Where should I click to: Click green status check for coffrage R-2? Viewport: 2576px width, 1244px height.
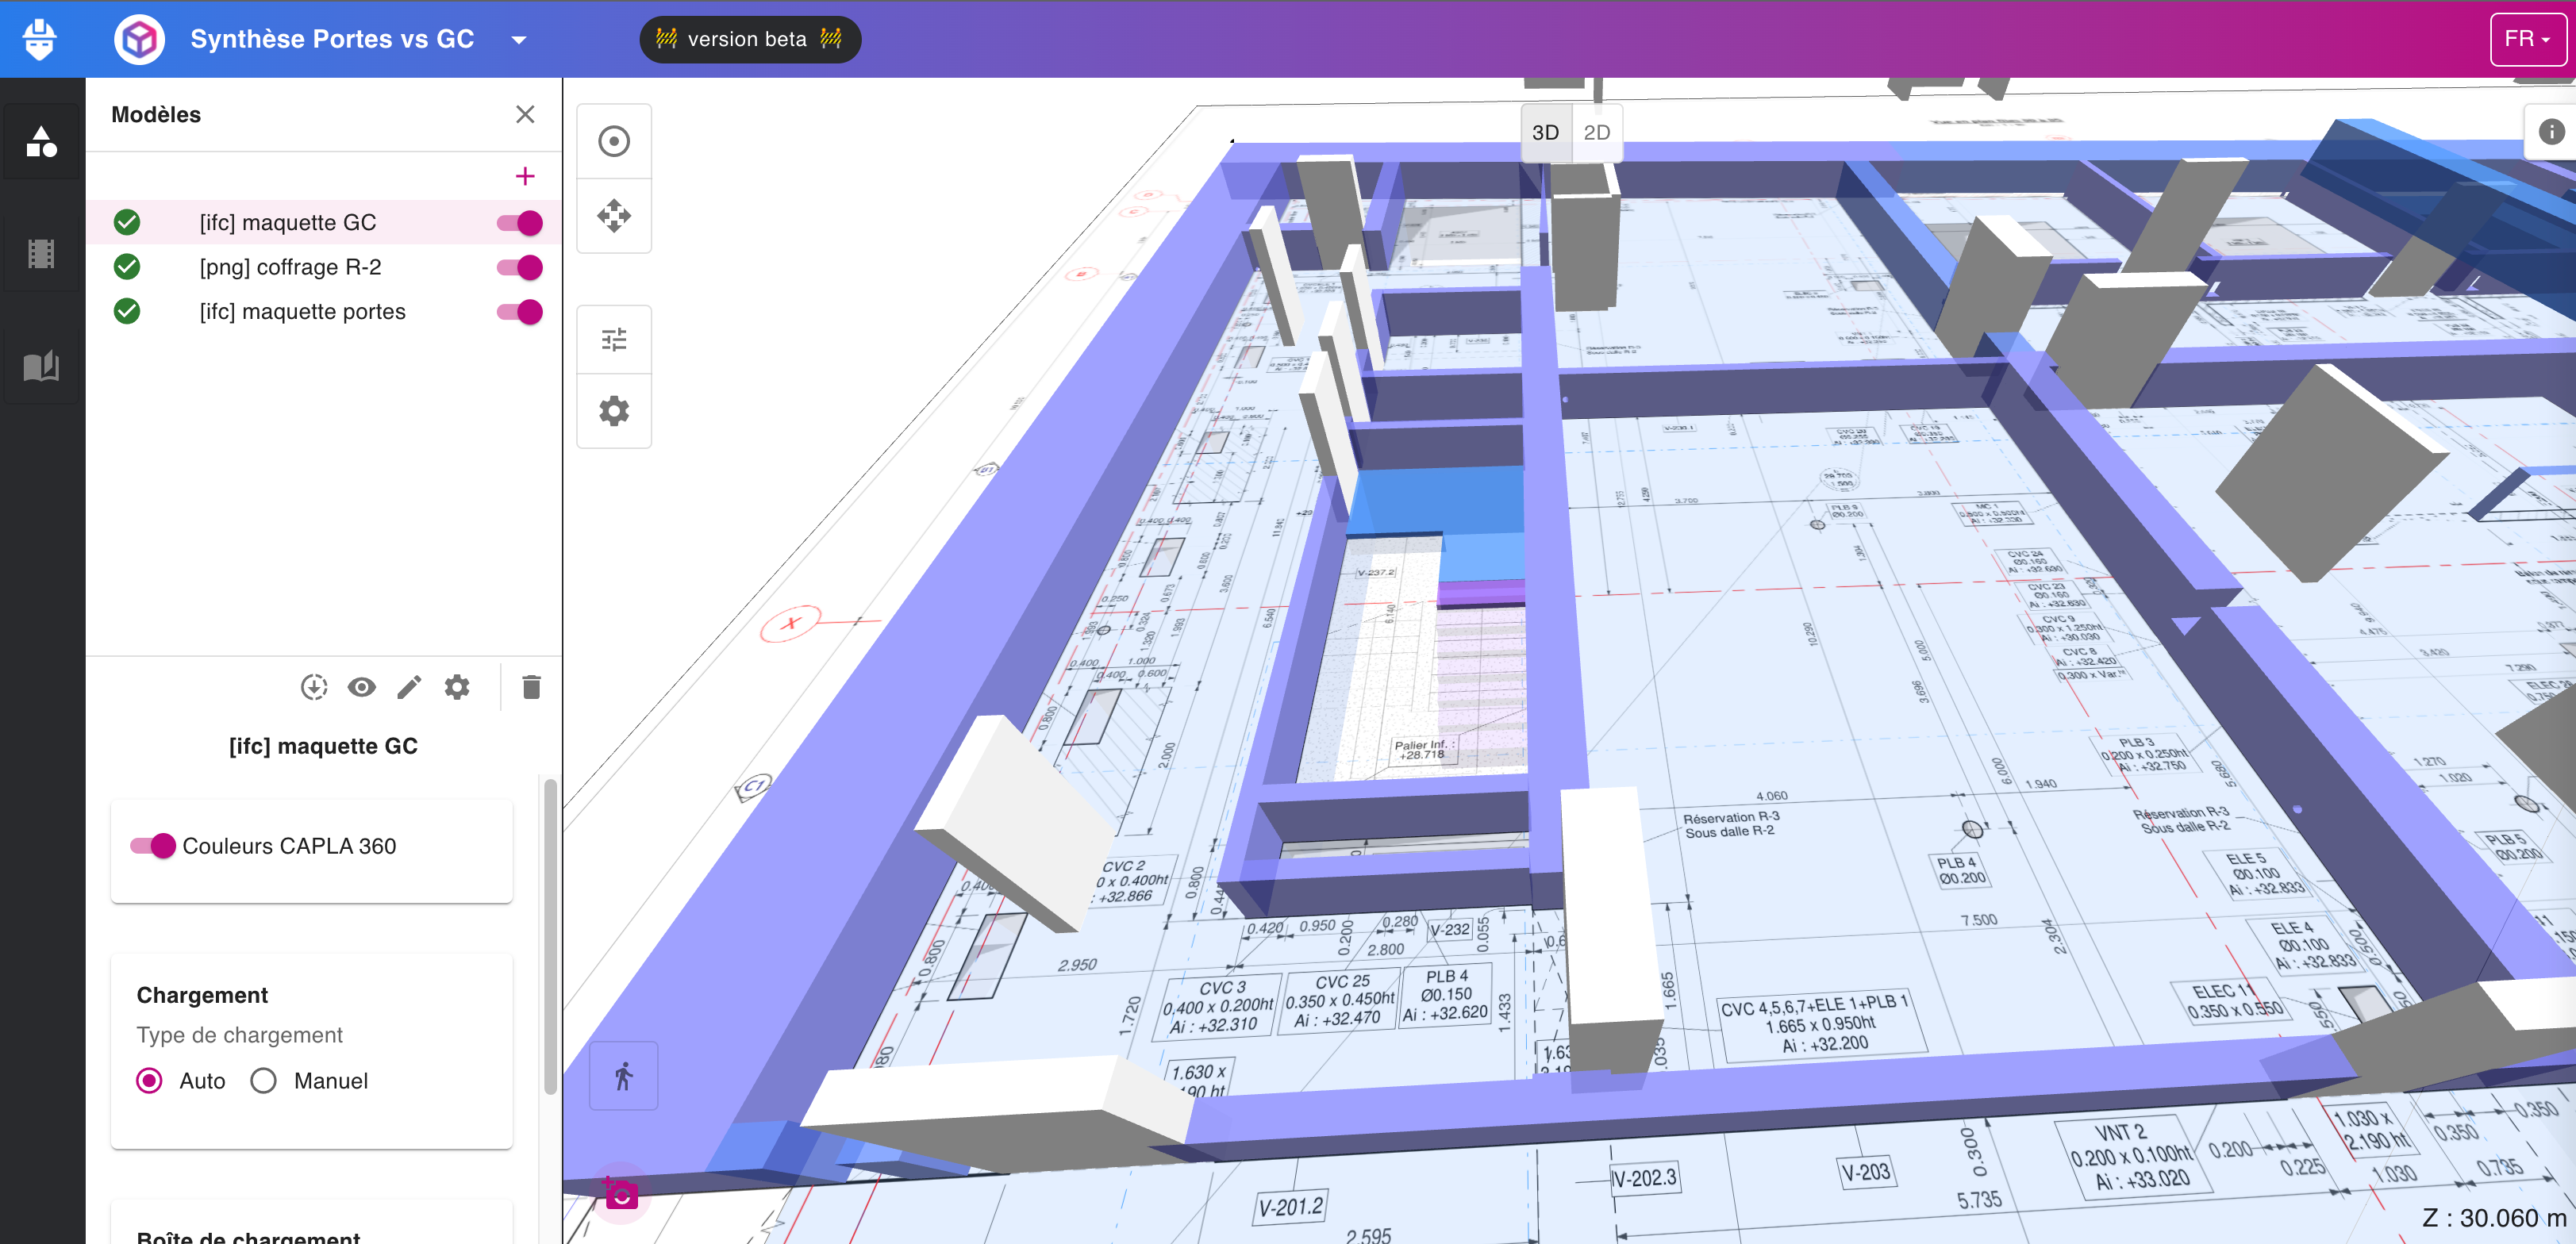[x=127, y=267]
